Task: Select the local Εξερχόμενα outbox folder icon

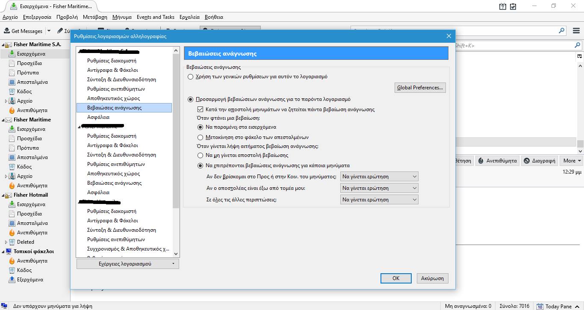Action: click(12, 280)
